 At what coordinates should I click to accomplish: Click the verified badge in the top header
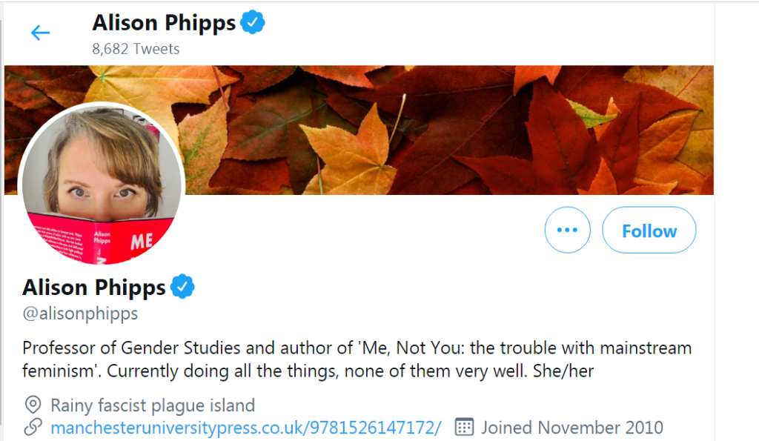click(253, 23)
